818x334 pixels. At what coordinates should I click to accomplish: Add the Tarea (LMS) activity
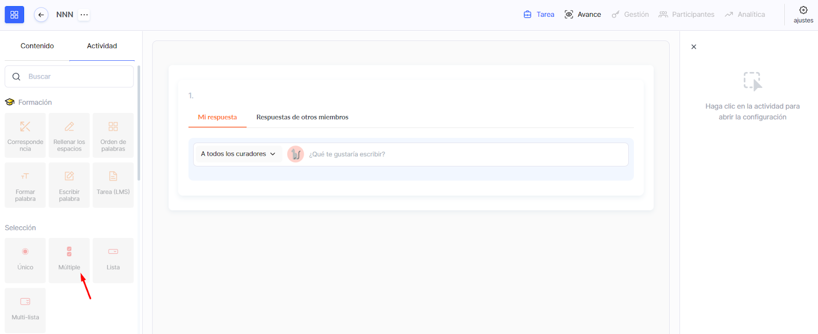click(x=113, y=185)
